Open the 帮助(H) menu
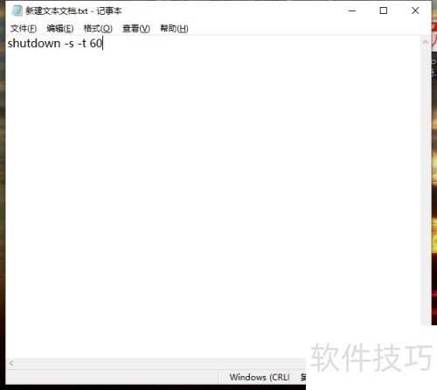Viewport: 437px width, 390px height. pos(174,29)
